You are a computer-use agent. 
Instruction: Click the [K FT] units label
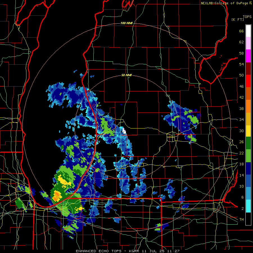(238, 19)
